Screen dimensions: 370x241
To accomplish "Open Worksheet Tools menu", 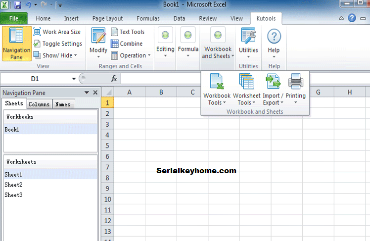I will coord(247,89).
